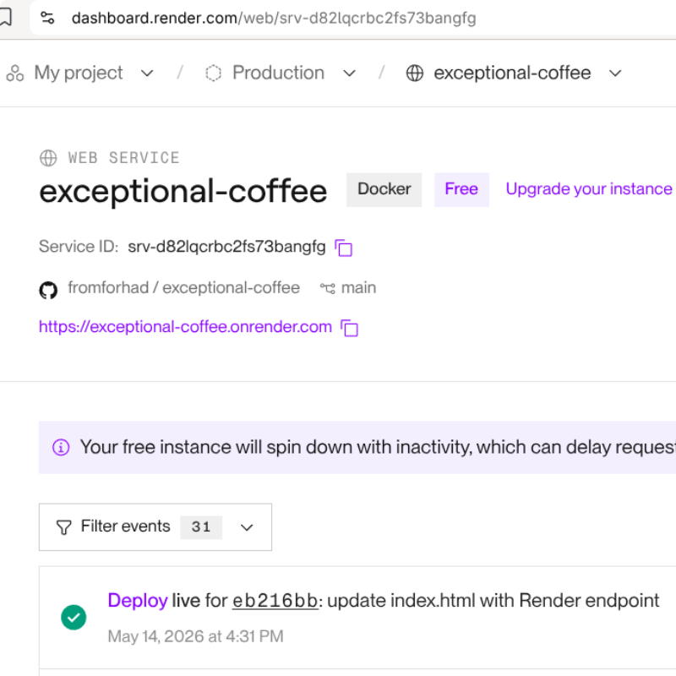Select the dashboard.render.com URL in address bar

274,18
